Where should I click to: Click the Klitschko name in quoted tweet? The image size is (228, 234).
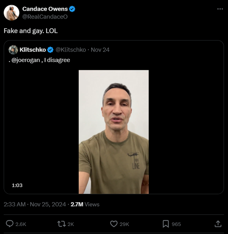pos(33,50)
